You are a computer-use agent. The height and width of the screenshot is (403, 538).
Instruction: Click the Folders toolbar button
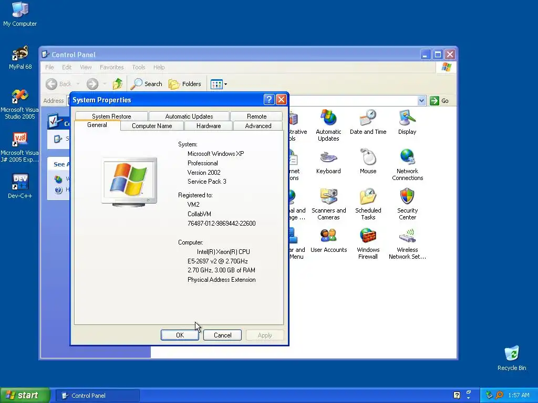point(184,83)
